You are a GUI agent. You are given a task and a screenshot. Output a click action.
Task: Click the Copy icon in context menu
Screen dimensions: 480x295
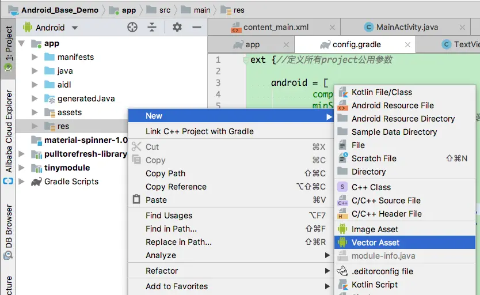click(x=136, y=160)
